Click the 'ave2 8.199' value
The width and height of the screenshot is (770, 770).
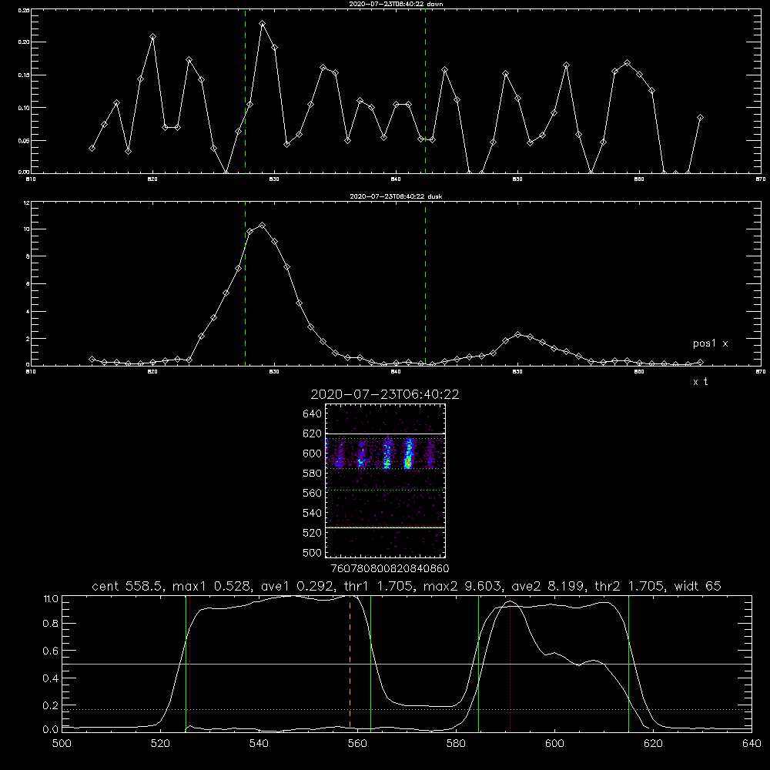[x=548, y=586]
